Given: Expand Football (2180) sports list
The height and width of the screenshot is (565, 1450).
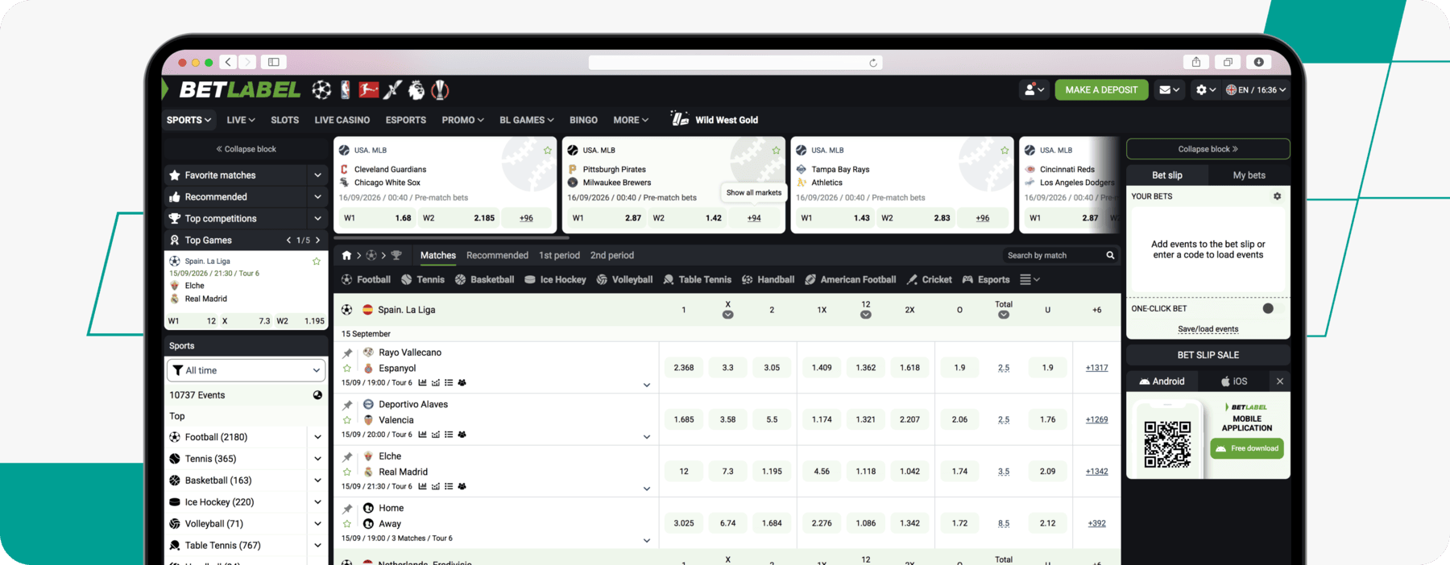Looking at the screenshot, I should 317,438.
